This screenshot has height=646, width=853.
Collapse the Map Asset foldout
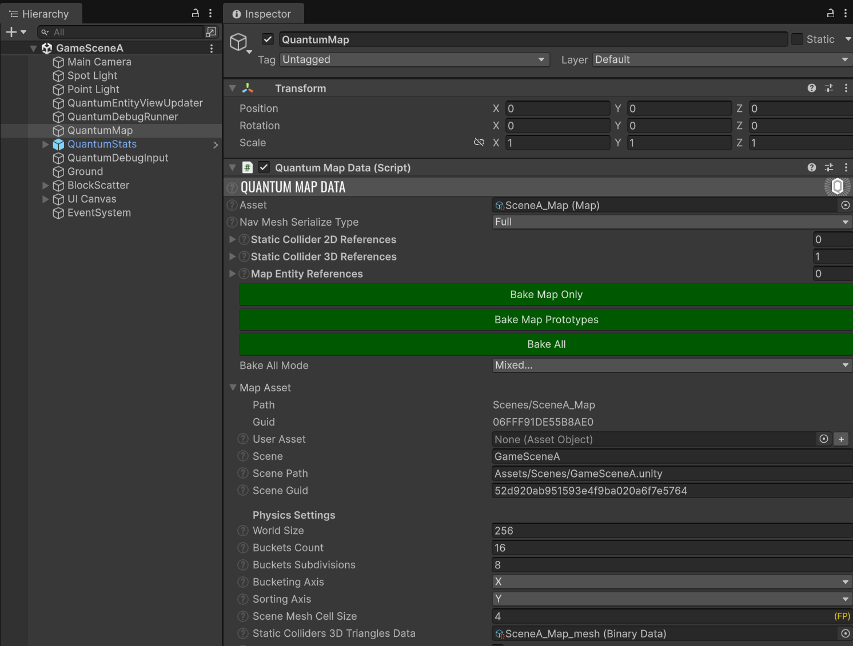tap(233, 387)
